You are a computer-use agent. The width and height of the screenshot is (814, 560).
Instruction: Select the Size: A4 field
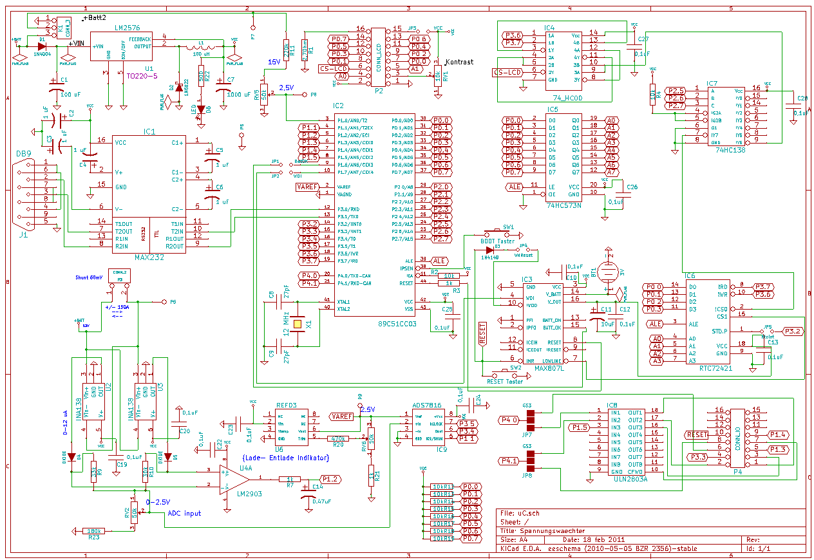tap(514, 539)
